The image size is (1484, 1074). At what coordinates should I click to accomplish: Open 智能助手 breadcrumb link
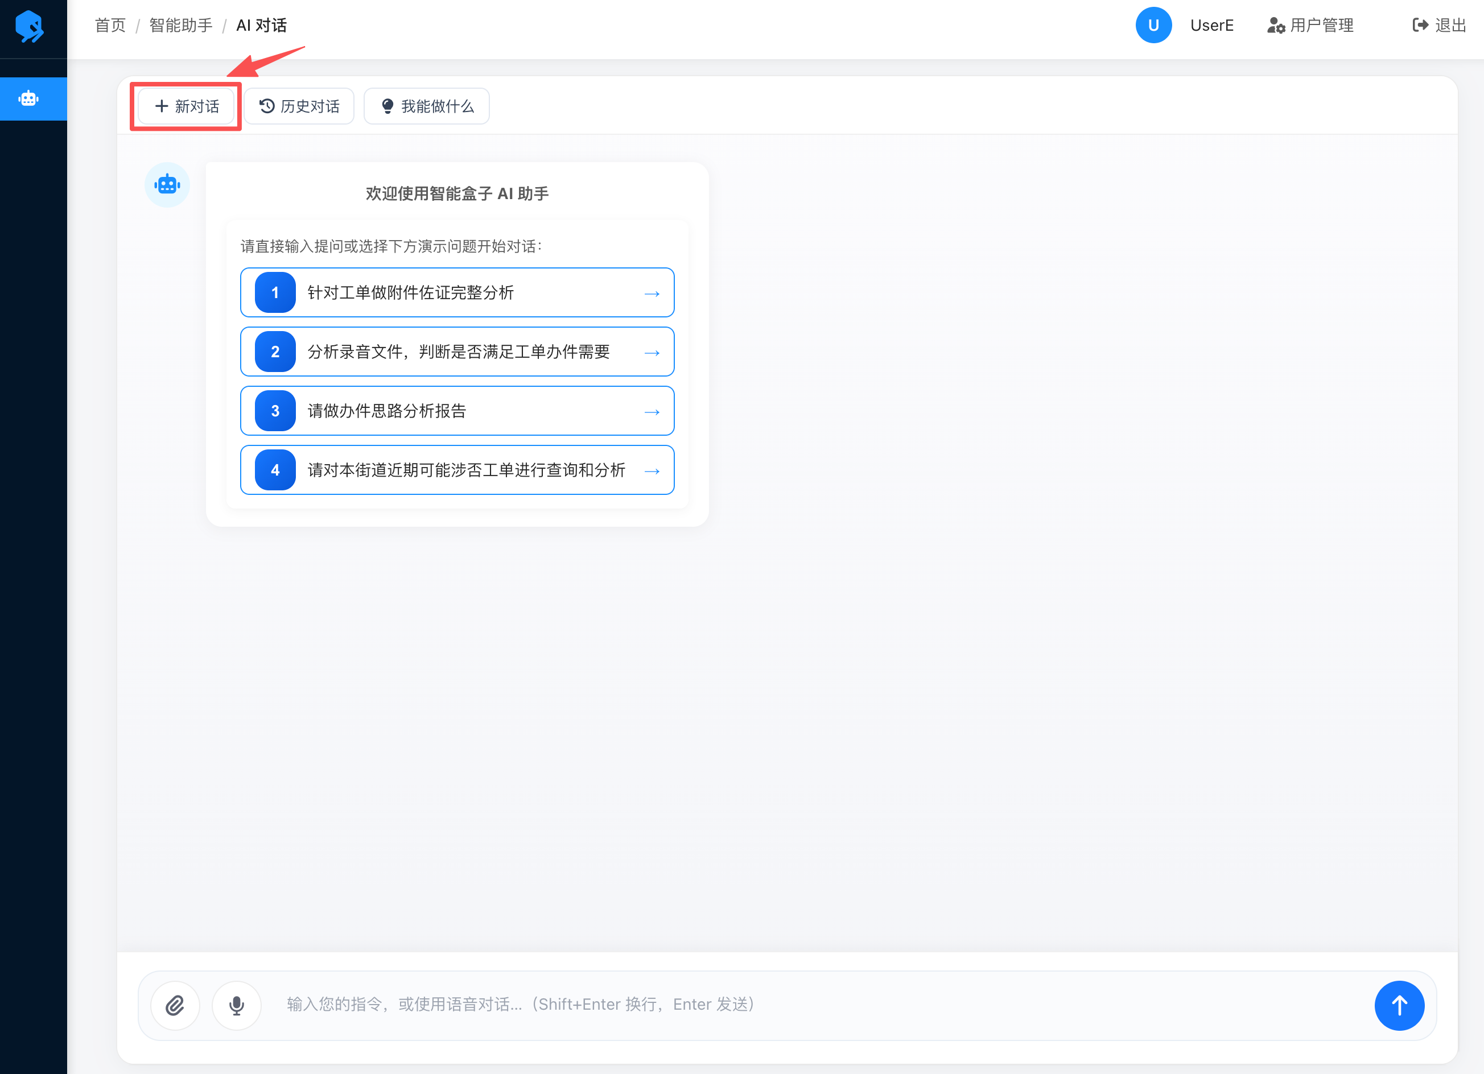180,26
